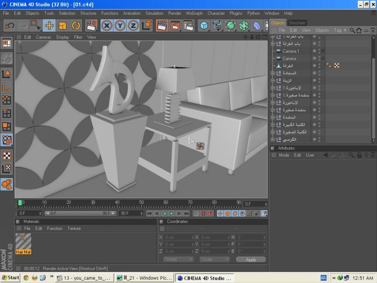
Task: Click the Apply button in Coordinates
Action: (251, 260)
